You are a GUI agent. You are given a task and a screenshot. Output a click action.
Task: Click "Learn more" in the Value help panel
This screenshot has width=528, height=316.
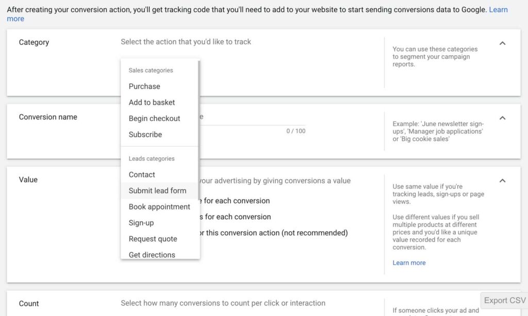click(409, 262)
